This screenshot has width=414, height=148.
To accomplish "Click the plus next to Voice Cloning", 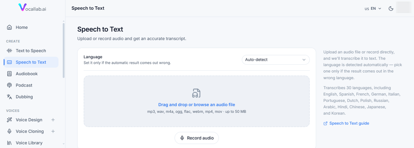I will pos(53,131).
